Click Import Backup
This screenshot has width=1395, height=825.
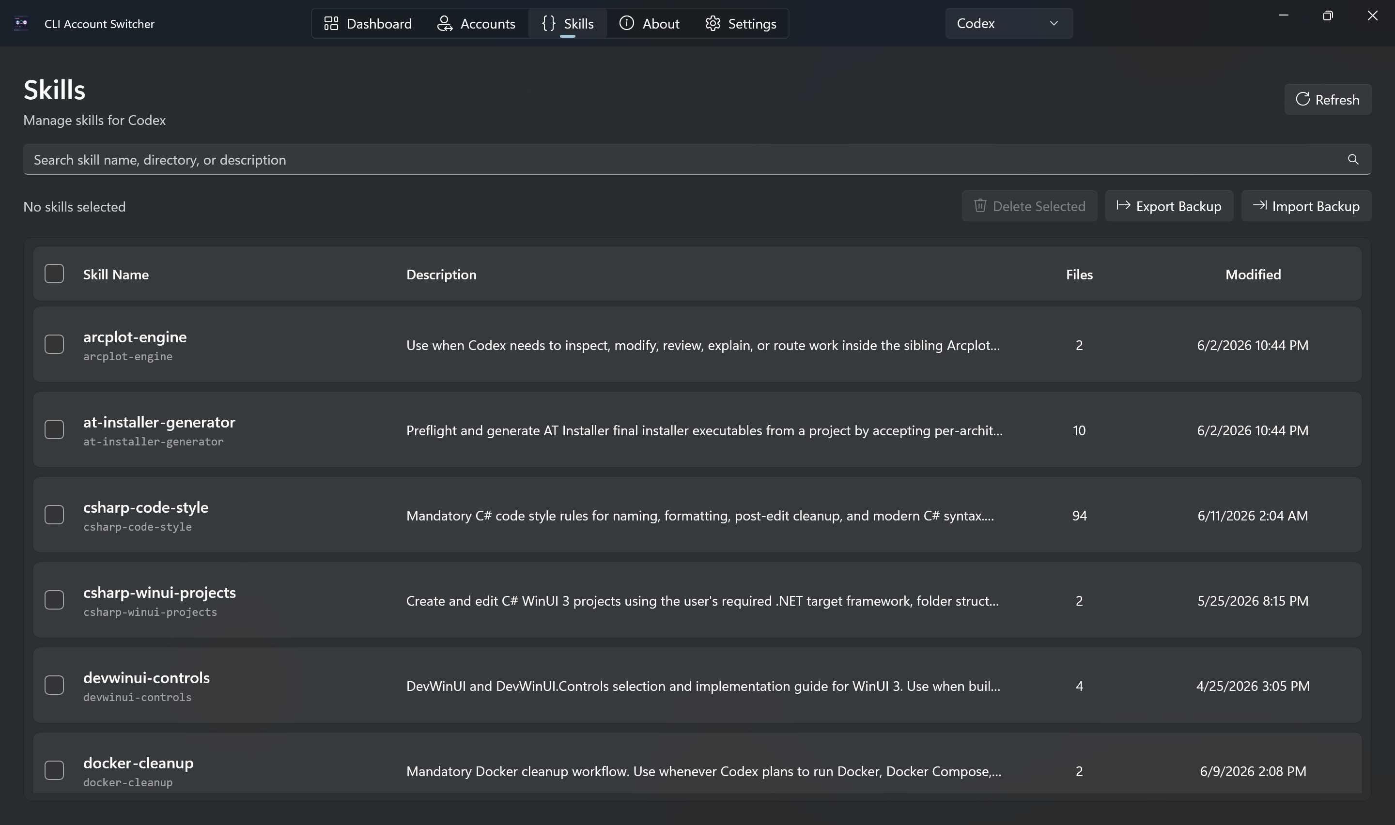(1306, 206)
